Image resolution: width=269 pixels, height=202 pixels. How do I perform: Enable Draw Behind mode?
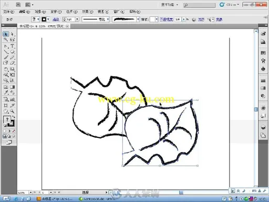pyautogui.click(x=9, y=136)
